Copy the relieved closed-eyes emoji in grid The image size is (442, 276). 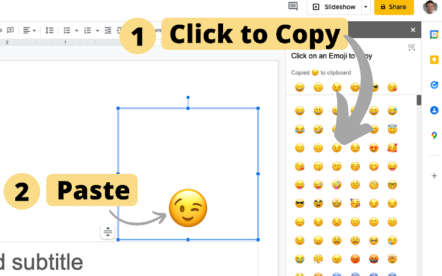(x=355, y=148)
